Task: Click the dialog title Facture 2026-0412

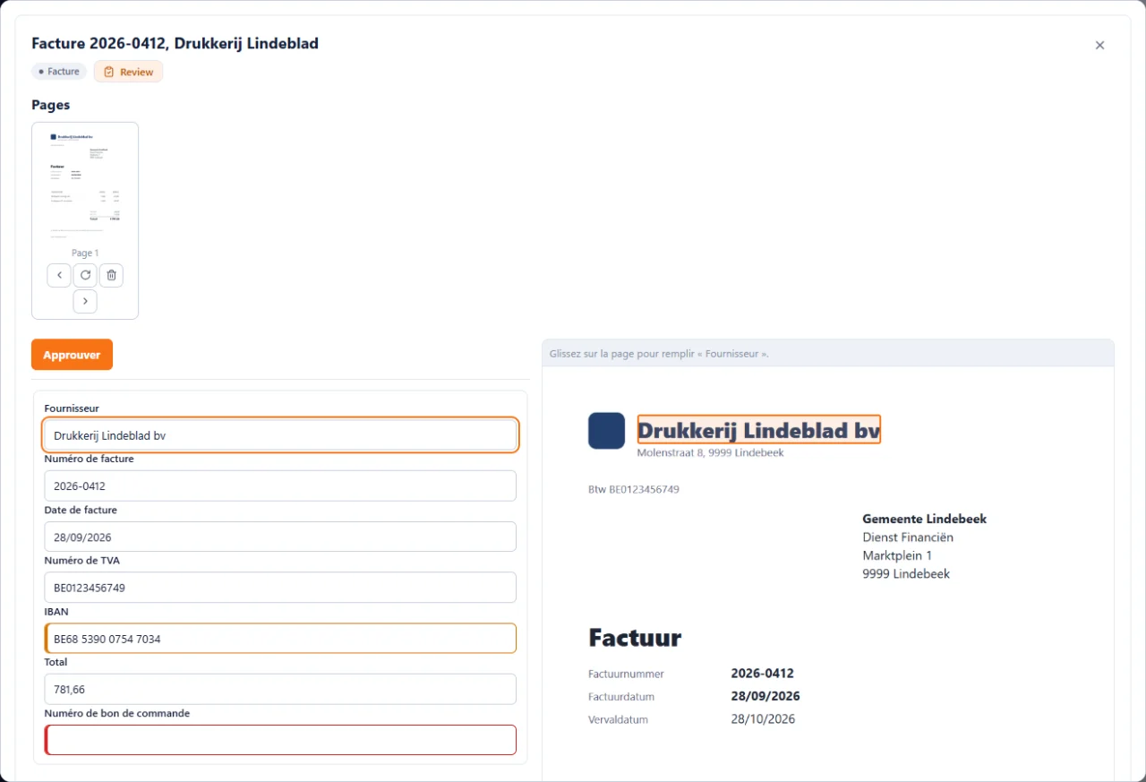Action: pyautogui.click(x=175, y=43)
